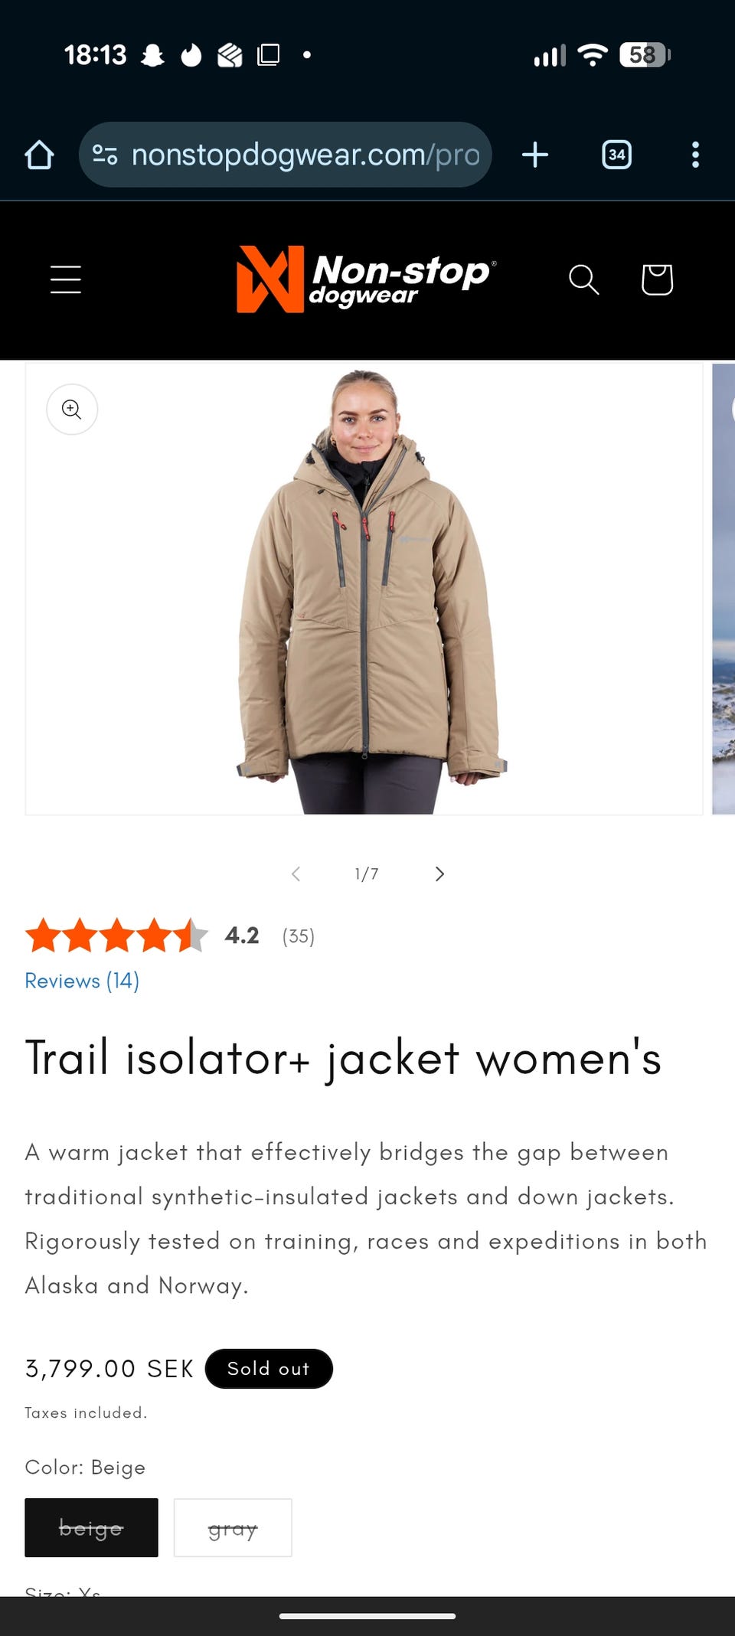Tap the search magnifier icon

pyautogui.click(x=583, y=279)
